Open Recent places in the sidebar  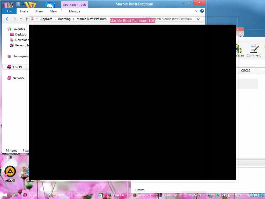[x=22, y=45]
